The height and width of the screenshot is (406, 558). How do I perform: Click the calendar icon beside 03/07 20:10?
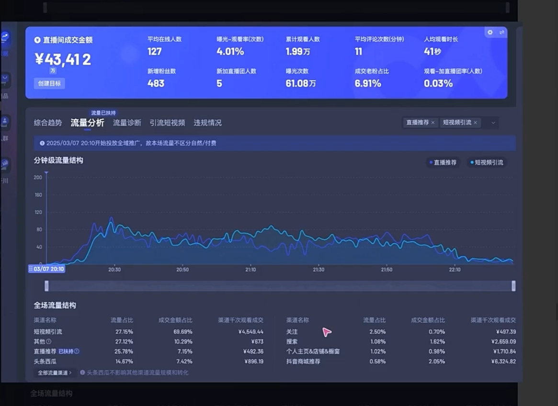tap(32, 269)
